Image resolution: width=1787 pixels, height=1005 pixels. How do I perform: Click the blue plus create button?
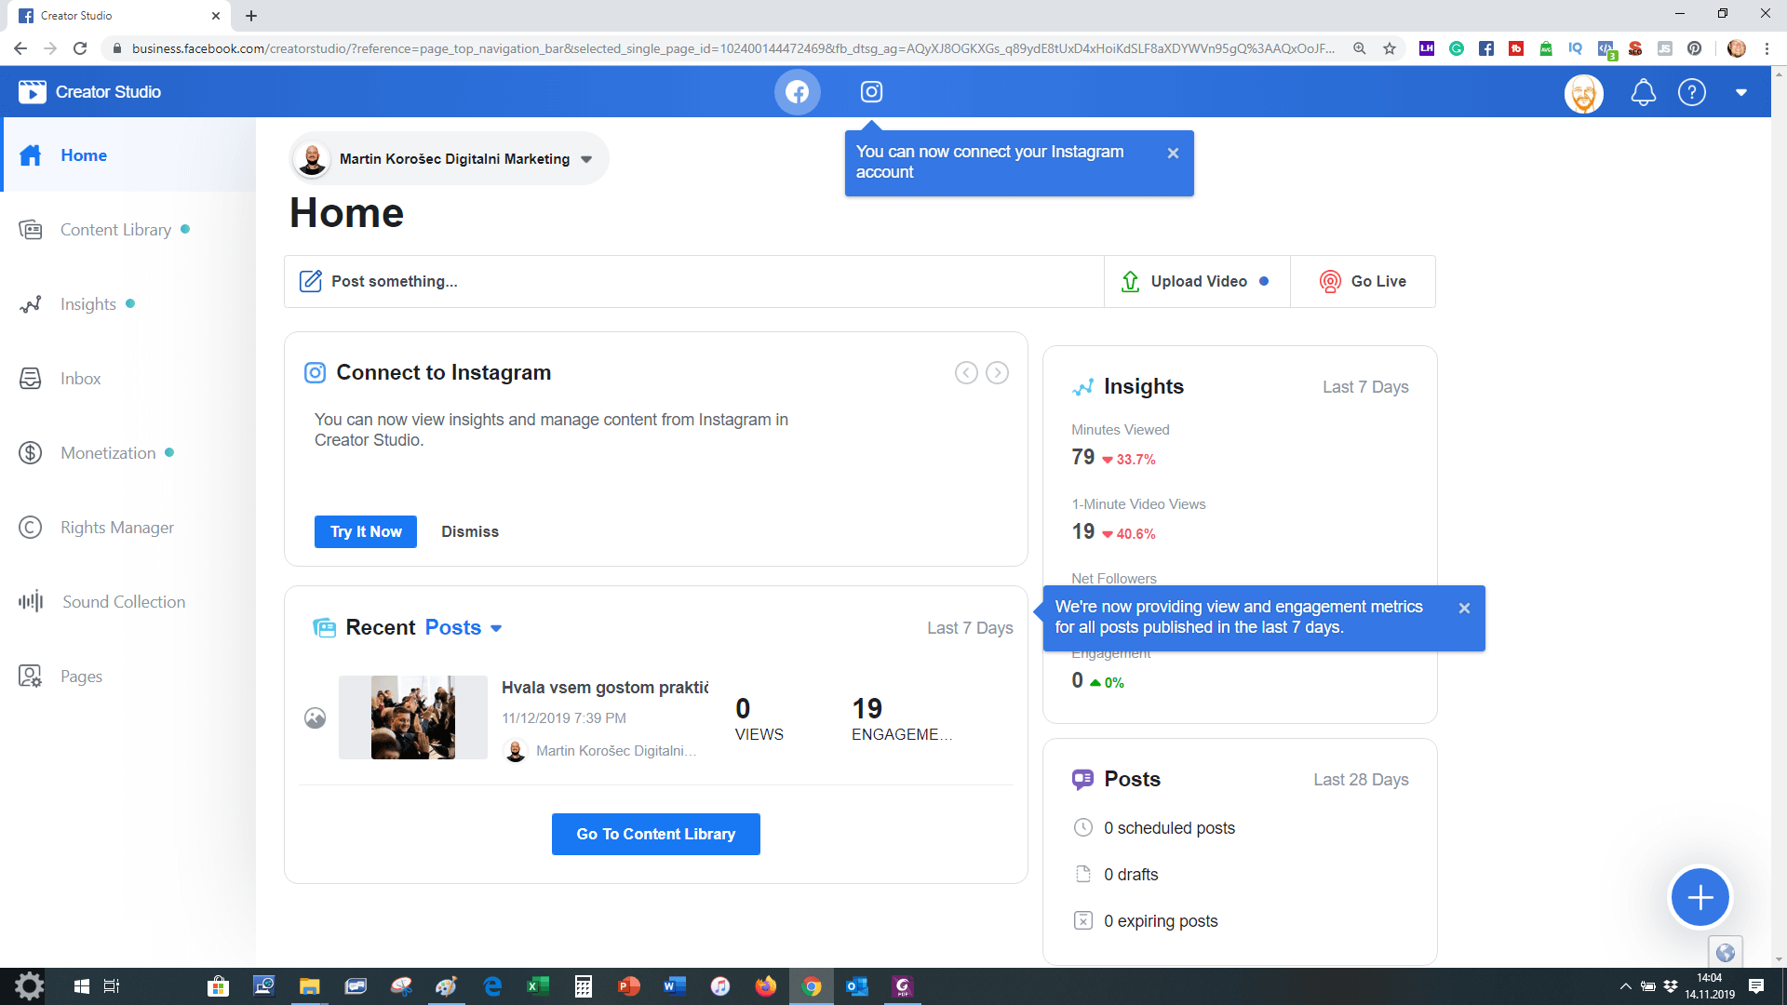[1700, 897]
